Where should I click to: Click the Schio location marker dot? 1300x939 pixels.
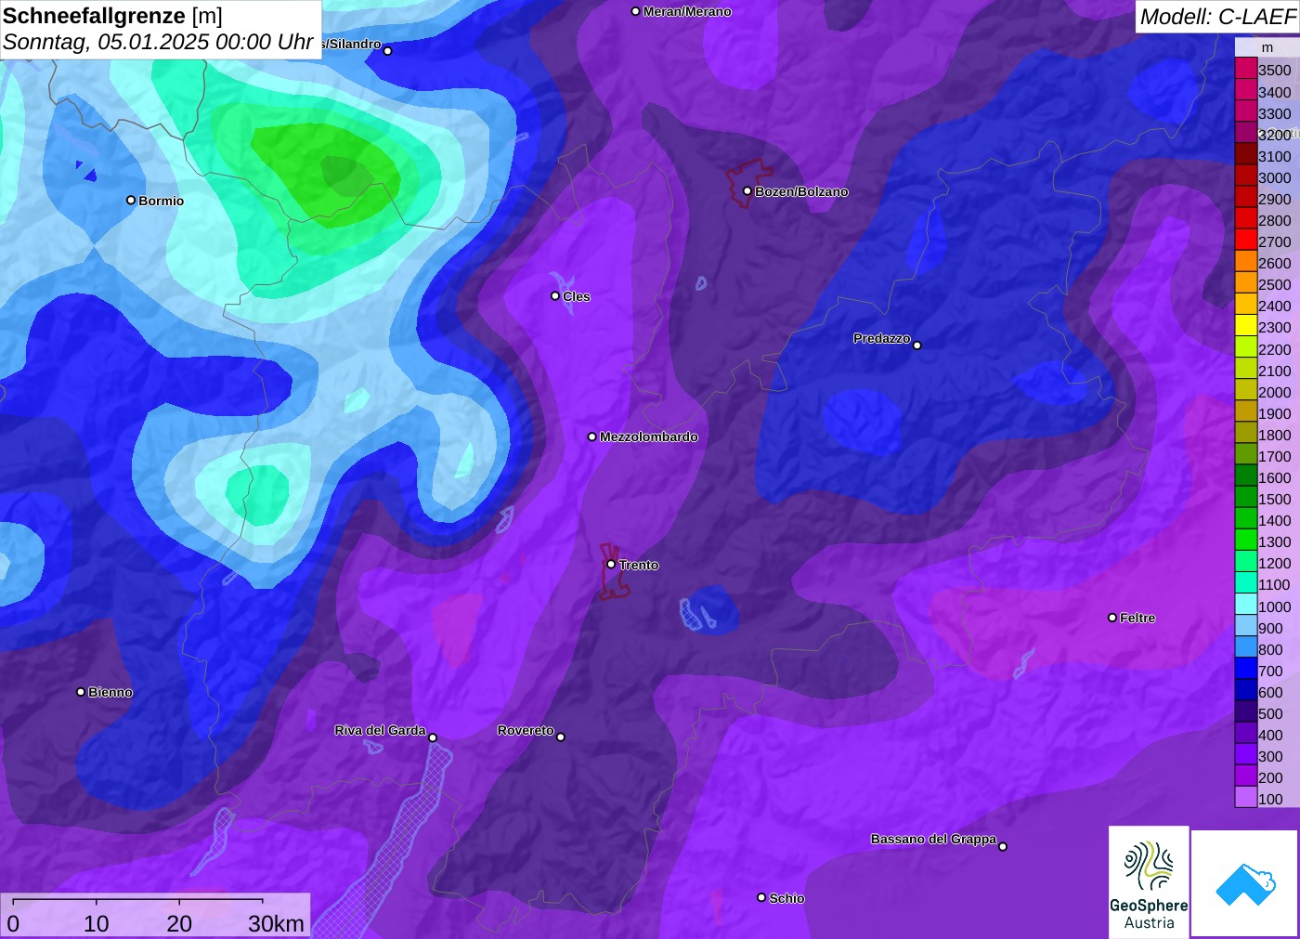coord(761,898)
